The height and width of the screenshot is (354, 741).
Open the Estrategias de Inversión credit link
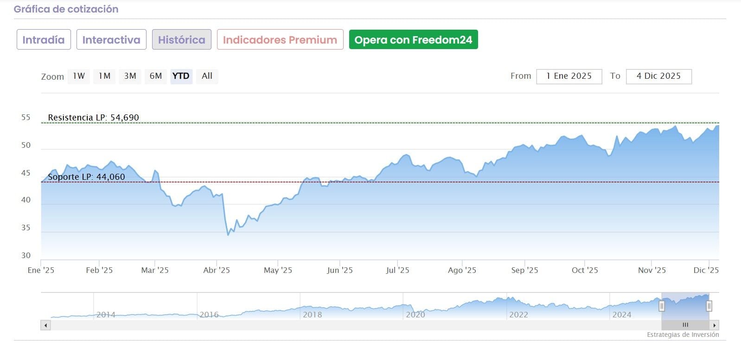point(683,335)
